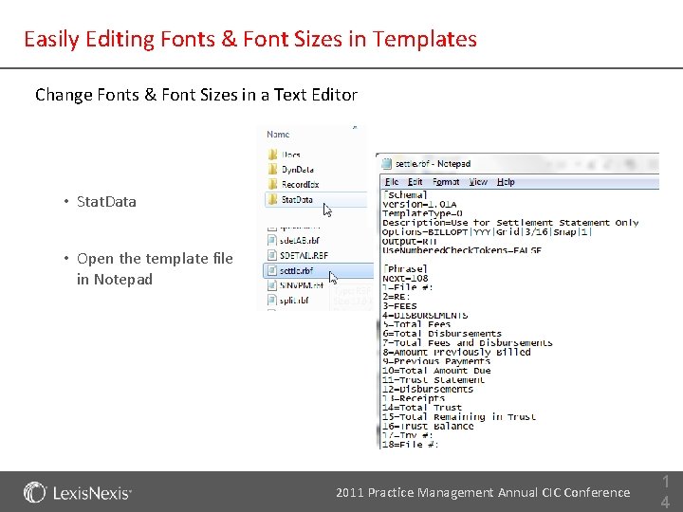
Task: Open the Format menu in Notepad
Action: coord(446,181)
